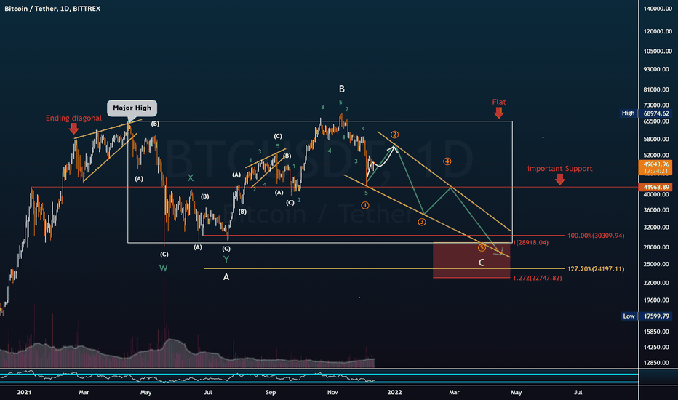Click the 2021 label on time axis
Image resolution: width=678 pixels, height=400 pixels.
pyautogui.click(x=24, y=392)
